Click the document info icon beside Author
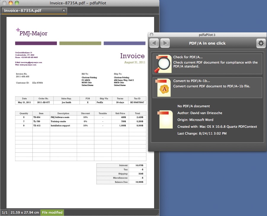 click(x=165, y=119)
